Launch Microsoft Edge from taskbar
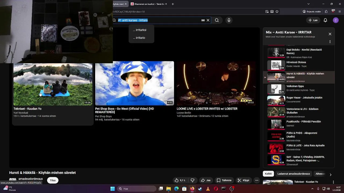This screenshot has width=344, height=193. click(x=176, y=189)
